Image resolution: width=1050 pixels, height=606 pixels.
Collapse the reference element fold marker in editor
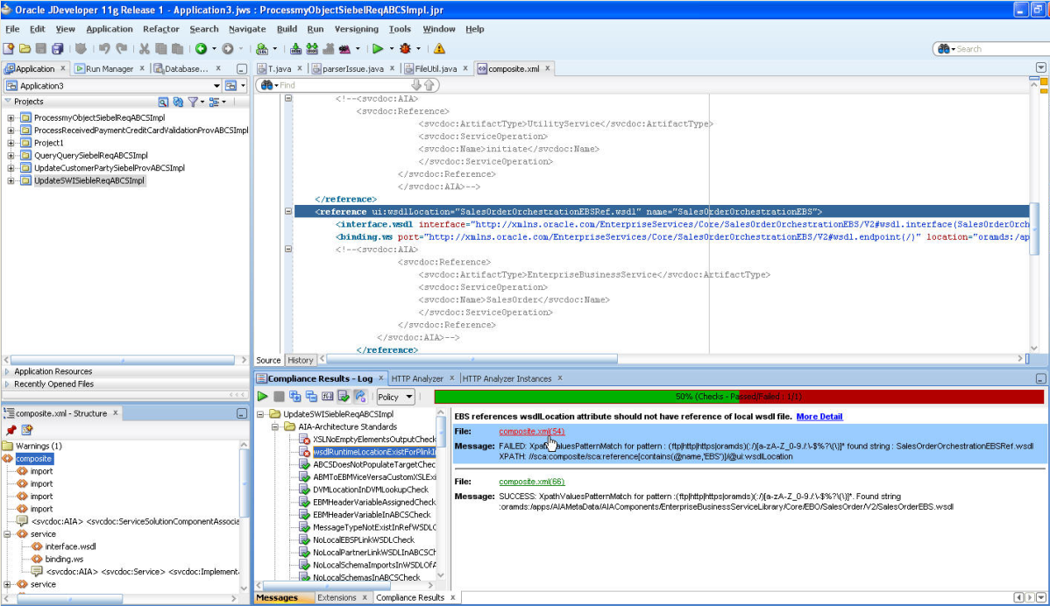[x=288, y=212]
